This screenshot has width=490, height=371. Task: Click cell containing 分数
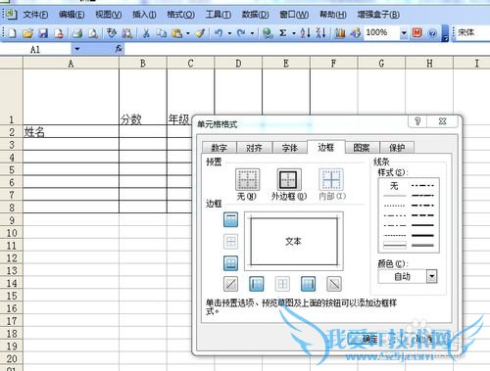click(x=143, y=97)
